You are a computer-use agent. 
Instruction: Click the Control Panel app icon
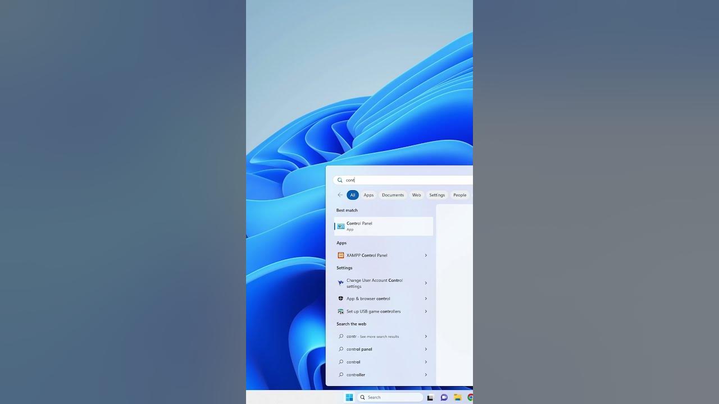pos(340,226)
